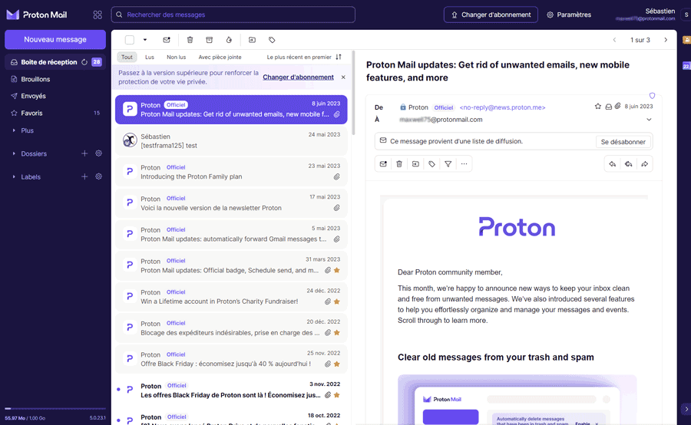
Task: Add a new folder with Dossiers plus icon
Action: (x=84, y=153)
